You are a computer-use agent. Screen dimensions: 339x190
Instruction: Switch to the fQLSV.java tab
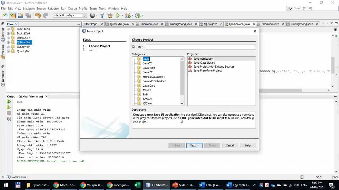coord(211,24)
